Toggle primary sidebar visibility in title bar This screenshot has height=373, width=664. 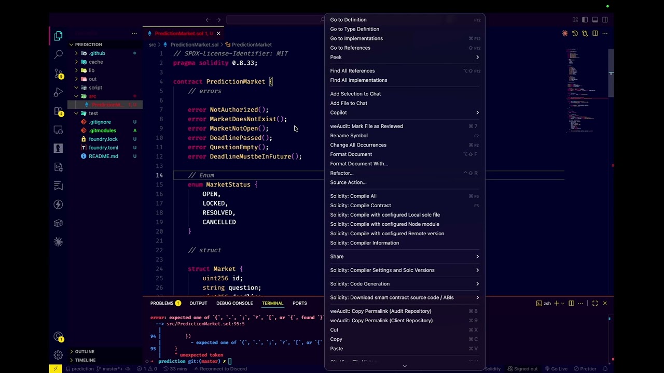pyautogui.click(x=585, y=20)
